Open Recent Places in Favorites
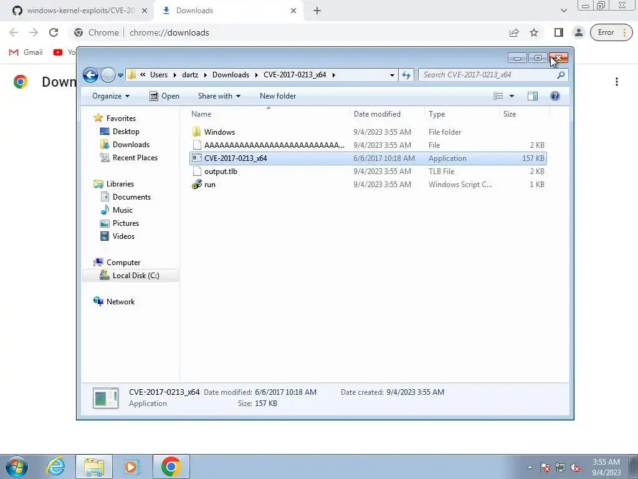Screen dimensions: 638x479 tap(135, 158)
